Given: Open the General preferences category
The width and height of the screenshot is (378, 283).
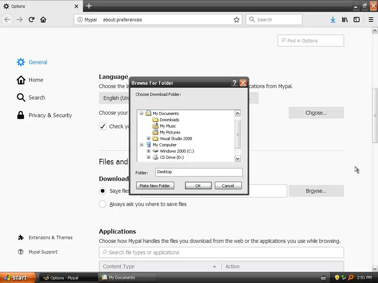Looking at the screenshot, I should tap(32, 62).
